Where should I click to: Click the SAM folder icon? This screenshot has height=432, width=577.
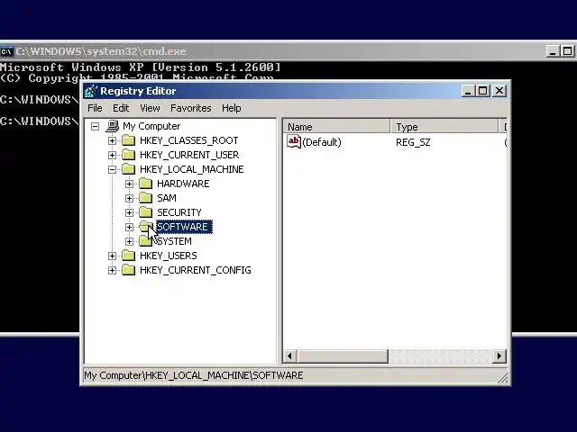tap(146, 198)
